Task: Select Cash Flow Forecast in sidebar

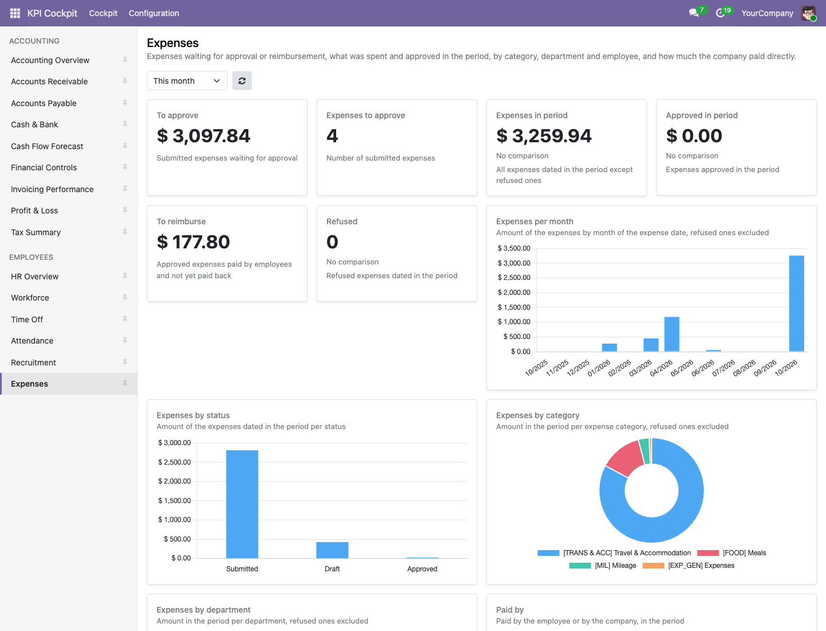Action: coord(69,146)
